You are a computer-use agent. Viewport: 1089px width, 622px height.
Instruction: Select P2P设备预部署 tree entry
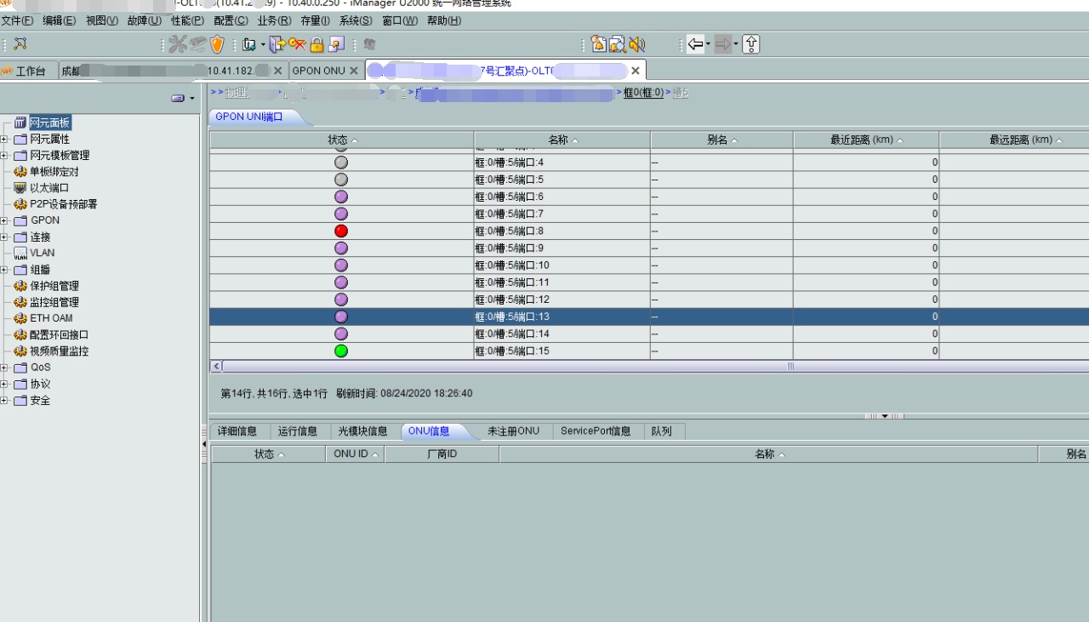click(64, 204)
